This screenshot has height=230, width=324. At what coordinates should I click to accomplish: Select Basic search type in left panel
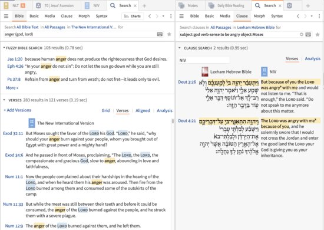[x=34, y=16]
